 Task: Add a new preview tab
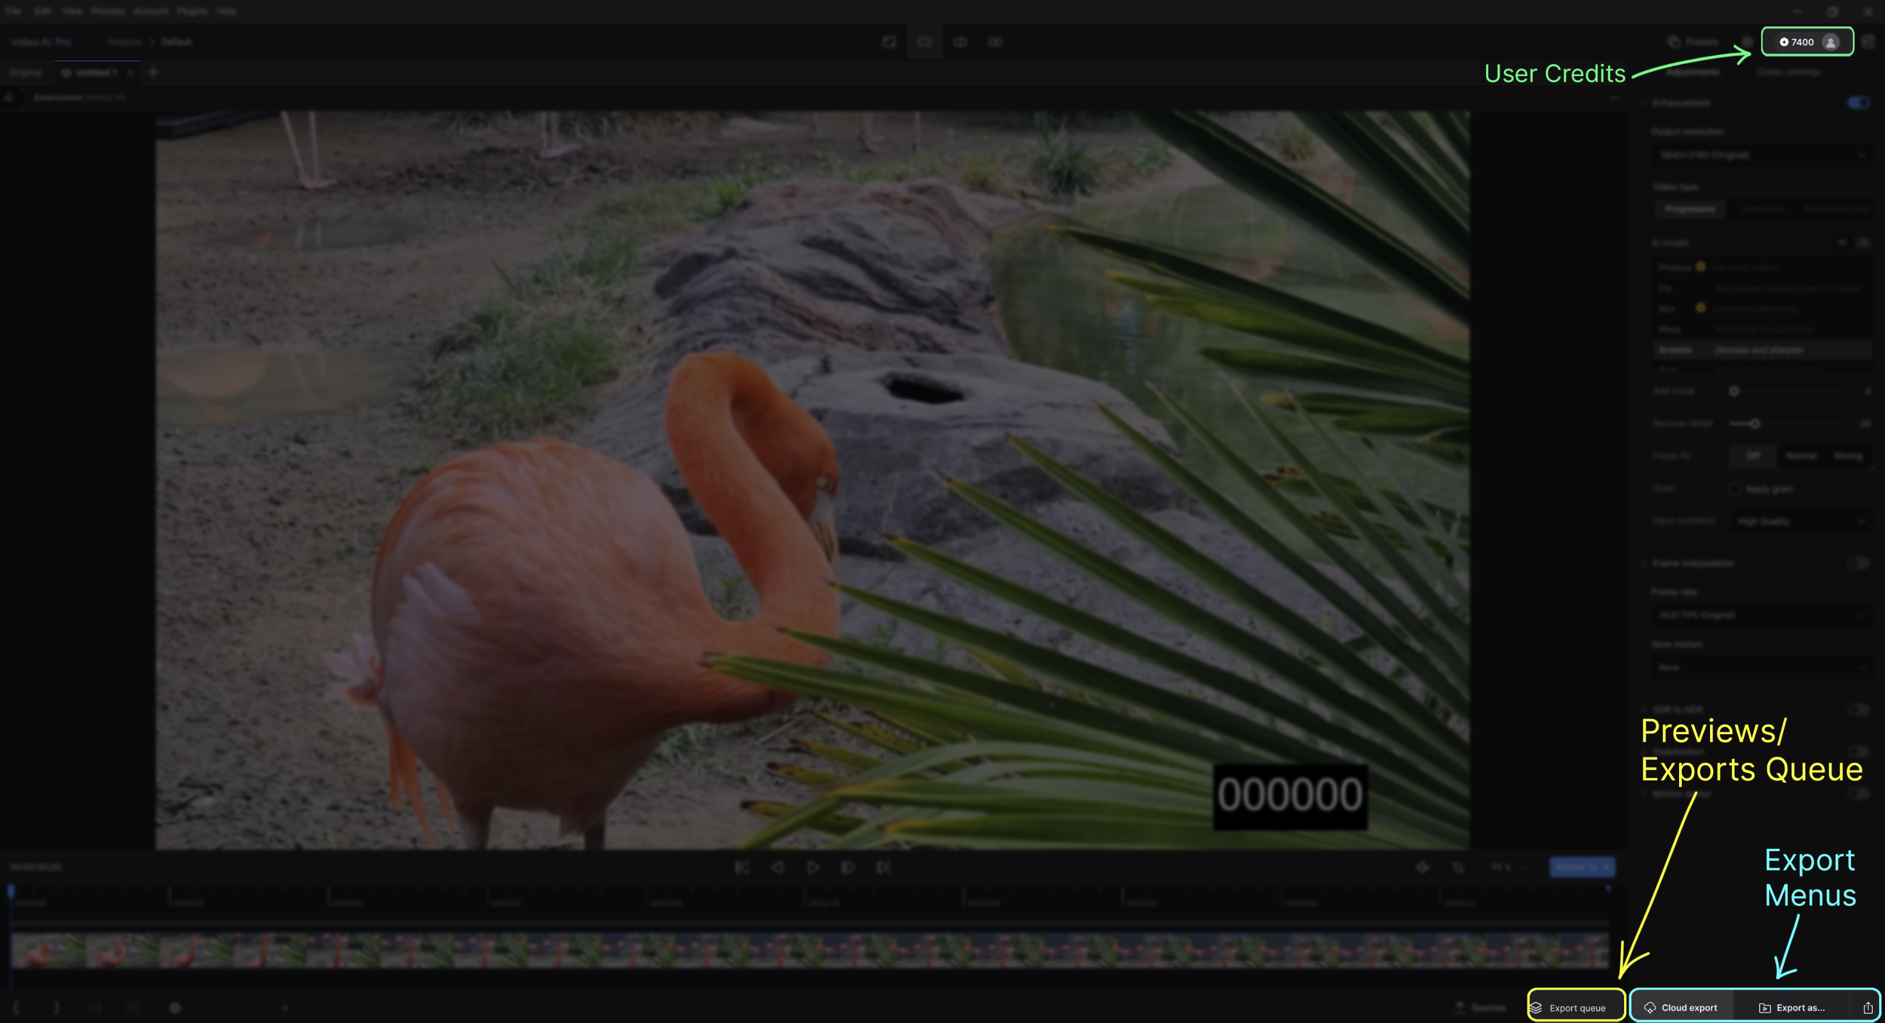coord(153,72)
